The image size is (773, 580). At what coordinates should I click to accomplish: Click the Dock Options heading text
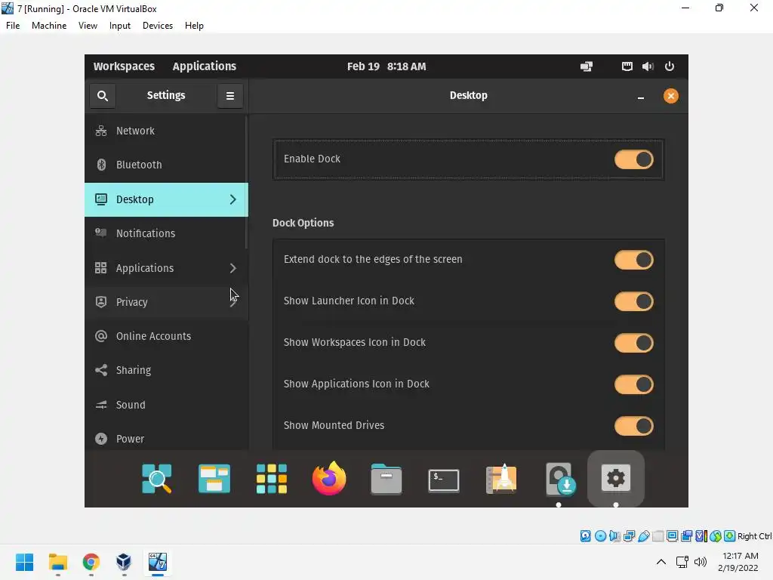click(x=303, y=223)
